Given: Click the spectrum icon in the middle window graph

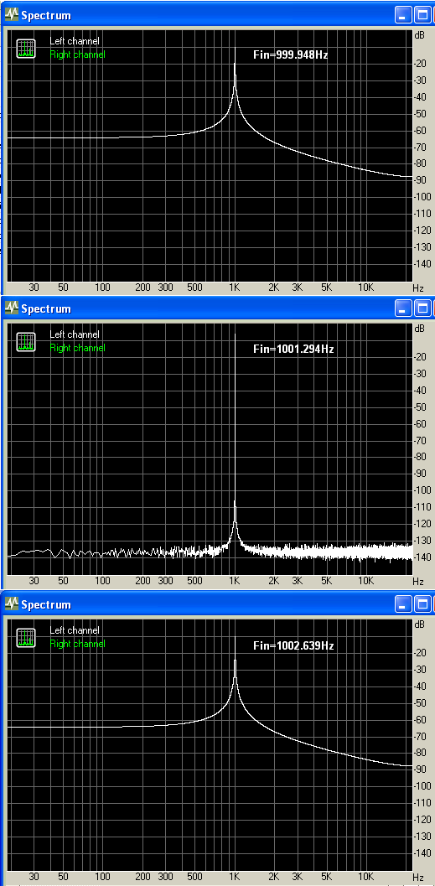Looking at the screenshot, I should (x=25, y=342).
